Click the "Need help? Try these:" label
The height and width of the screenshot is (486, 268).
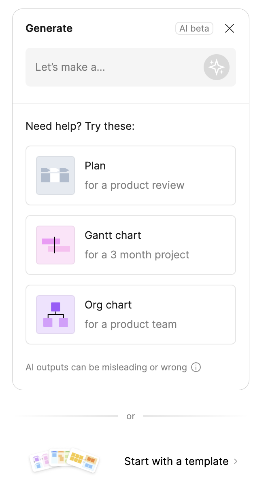point(80,126)
